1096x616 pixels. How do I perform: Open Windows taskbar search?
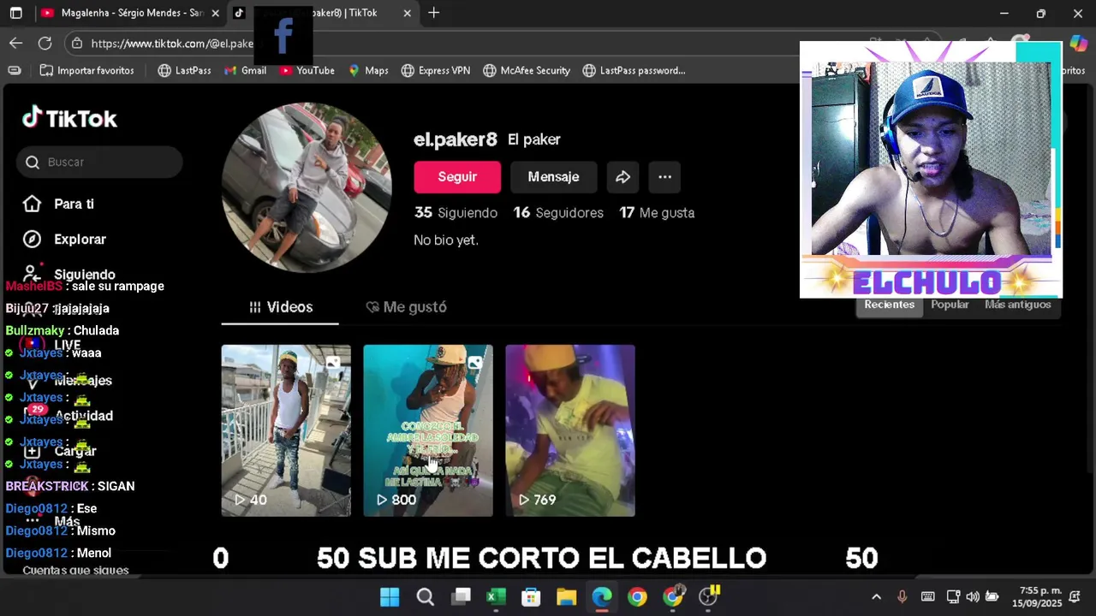pos(426,596)
